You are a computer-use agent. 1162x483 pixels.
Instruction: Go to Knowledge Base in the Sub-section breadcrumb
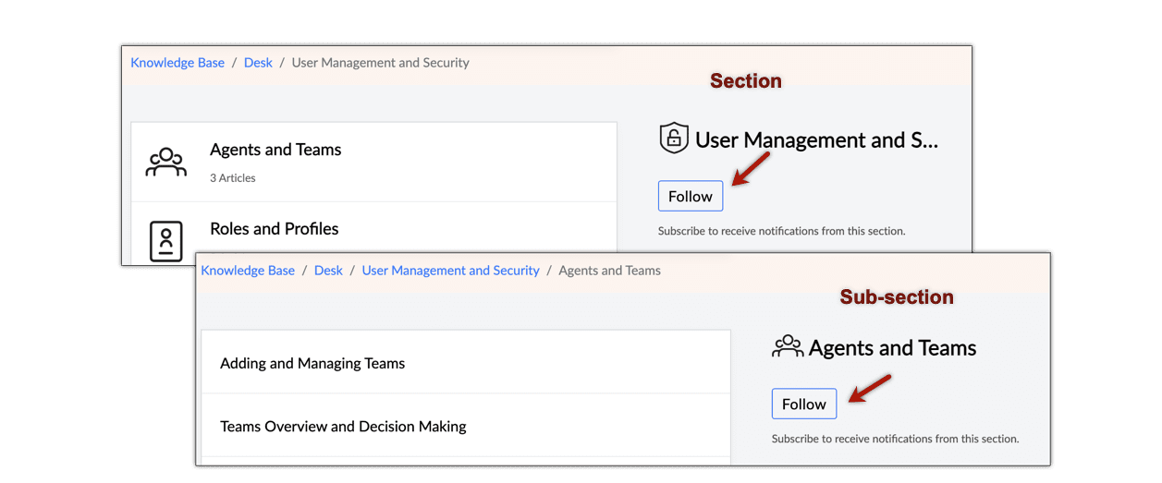tap(248, 271)
